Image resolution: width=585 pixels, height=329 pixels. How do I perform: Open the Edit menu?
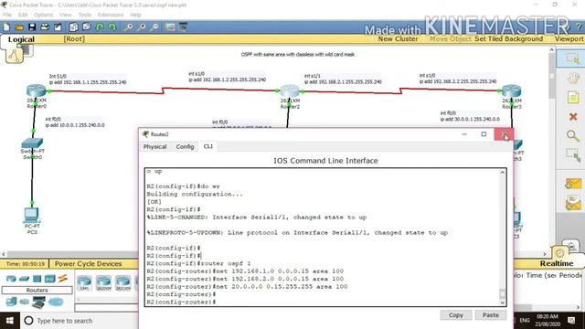[x=23, y=15]
